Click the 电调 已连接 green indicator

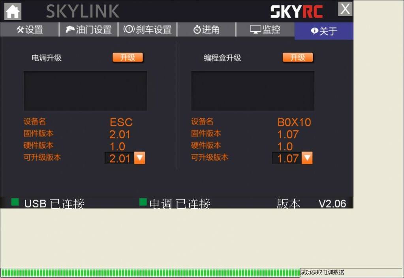click(x=143, y=202)
